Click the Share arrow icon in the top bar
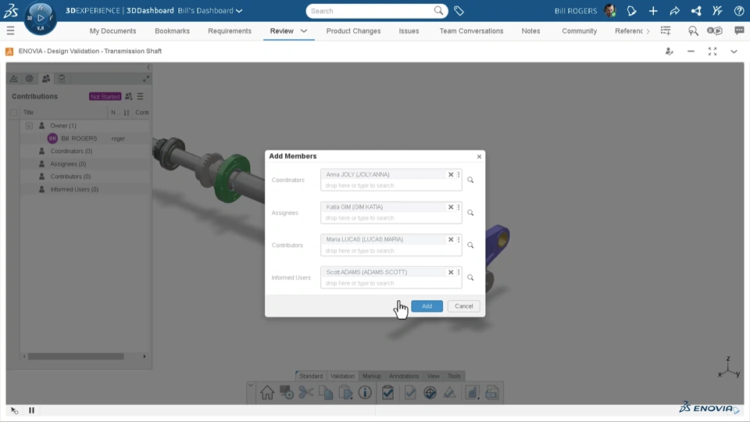The height and width of the screenshot is (422, 750). click(x=674, y=10)
